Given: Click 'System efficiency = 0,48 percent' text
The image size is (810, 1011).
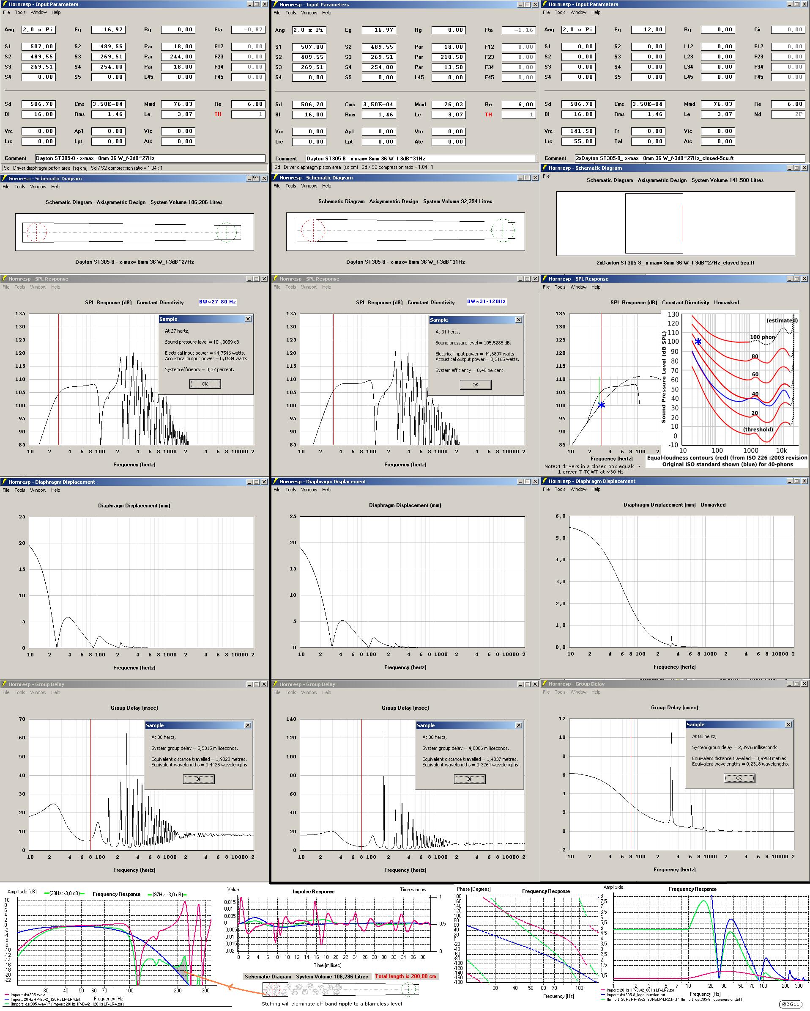Looking at the screenshot, I should coord(469,370).
